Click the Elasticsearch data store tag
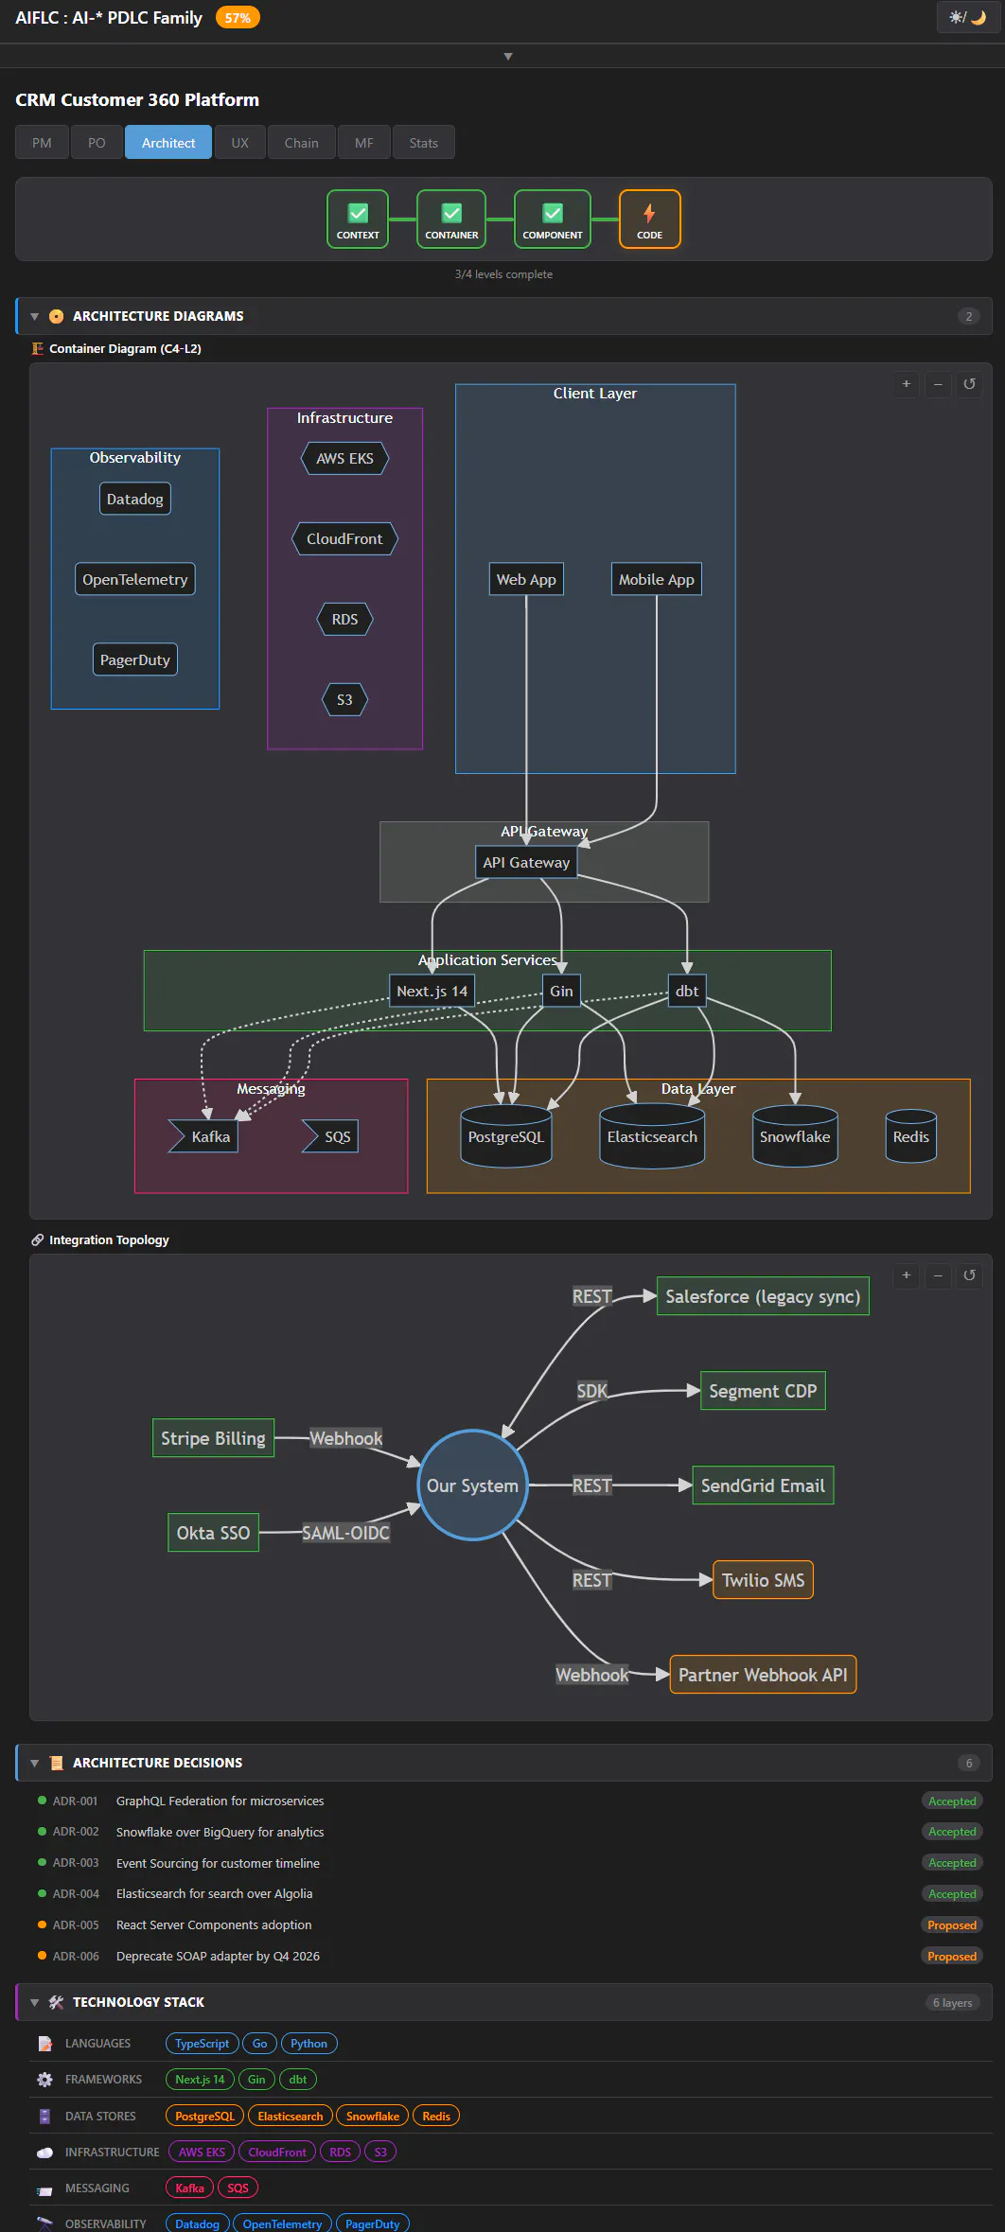The width and height of the screenshot is (1005, 2232). click(290, 2116)
